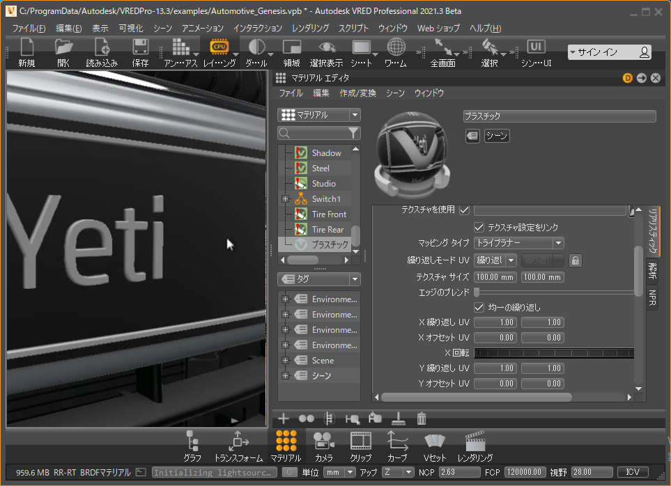
Task: Open the レンダリング main menu
Action: pyautogui.click(x=310, y=29)
